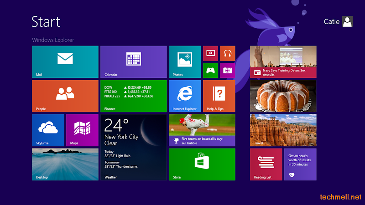The width and height of the screenshot is (365, 205).
Task: Open the Help & Tips tile
Action: click(x=219, y=96)
